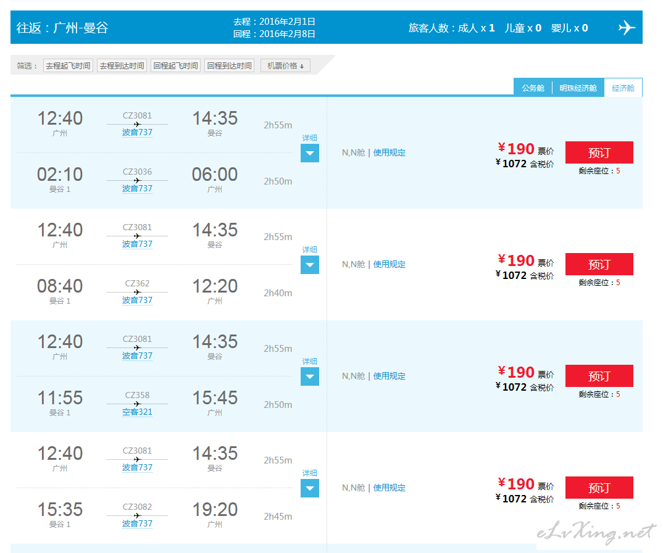
Task: Expand details for the CZ358 return itinerary
Action: click(x=310, y=376)
